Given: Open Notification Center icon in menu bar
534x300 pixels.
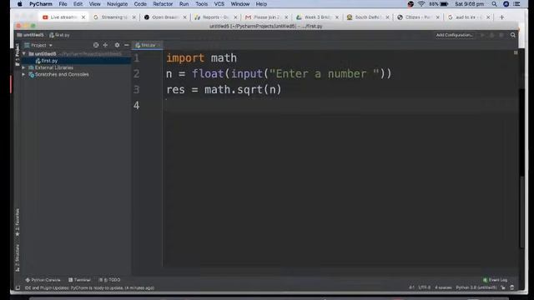Looking at the screenshot, I should coord(516,4).
